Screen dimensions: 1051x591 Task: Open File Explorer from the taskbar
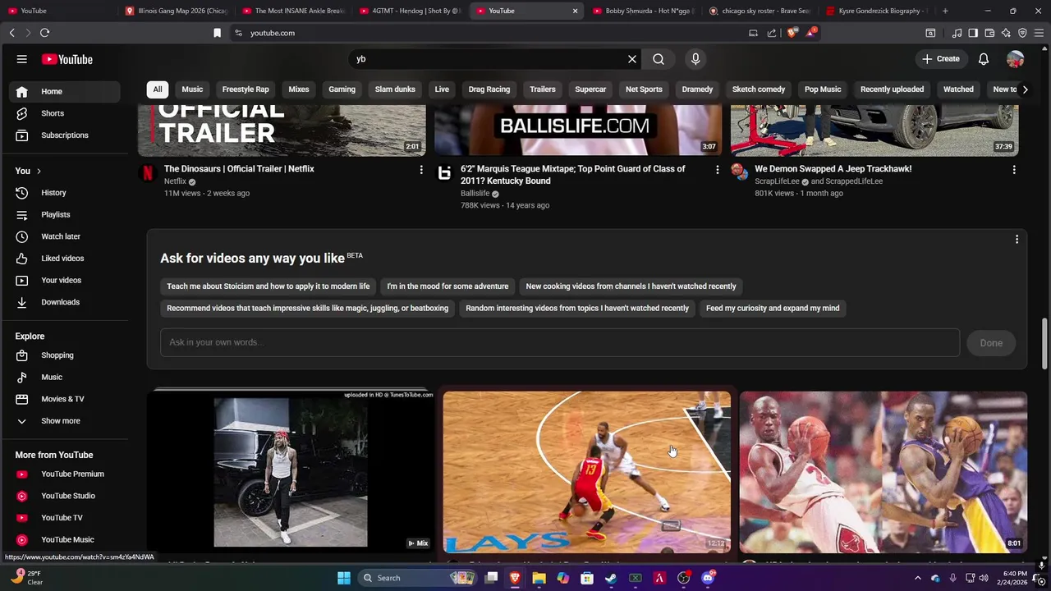(539, 578)
